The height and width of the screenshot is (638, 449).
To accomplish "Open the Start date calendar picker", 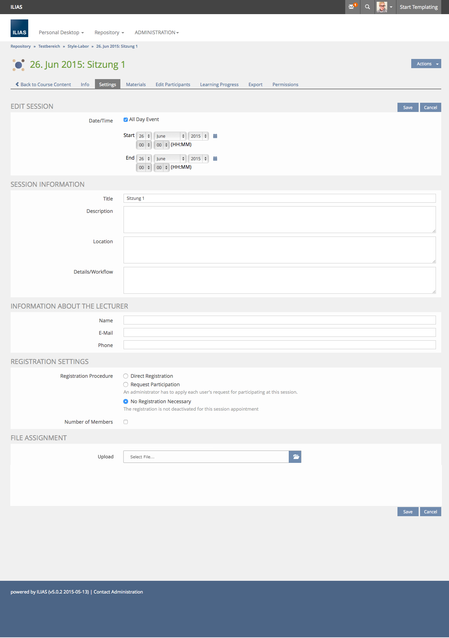I will 215,136.
